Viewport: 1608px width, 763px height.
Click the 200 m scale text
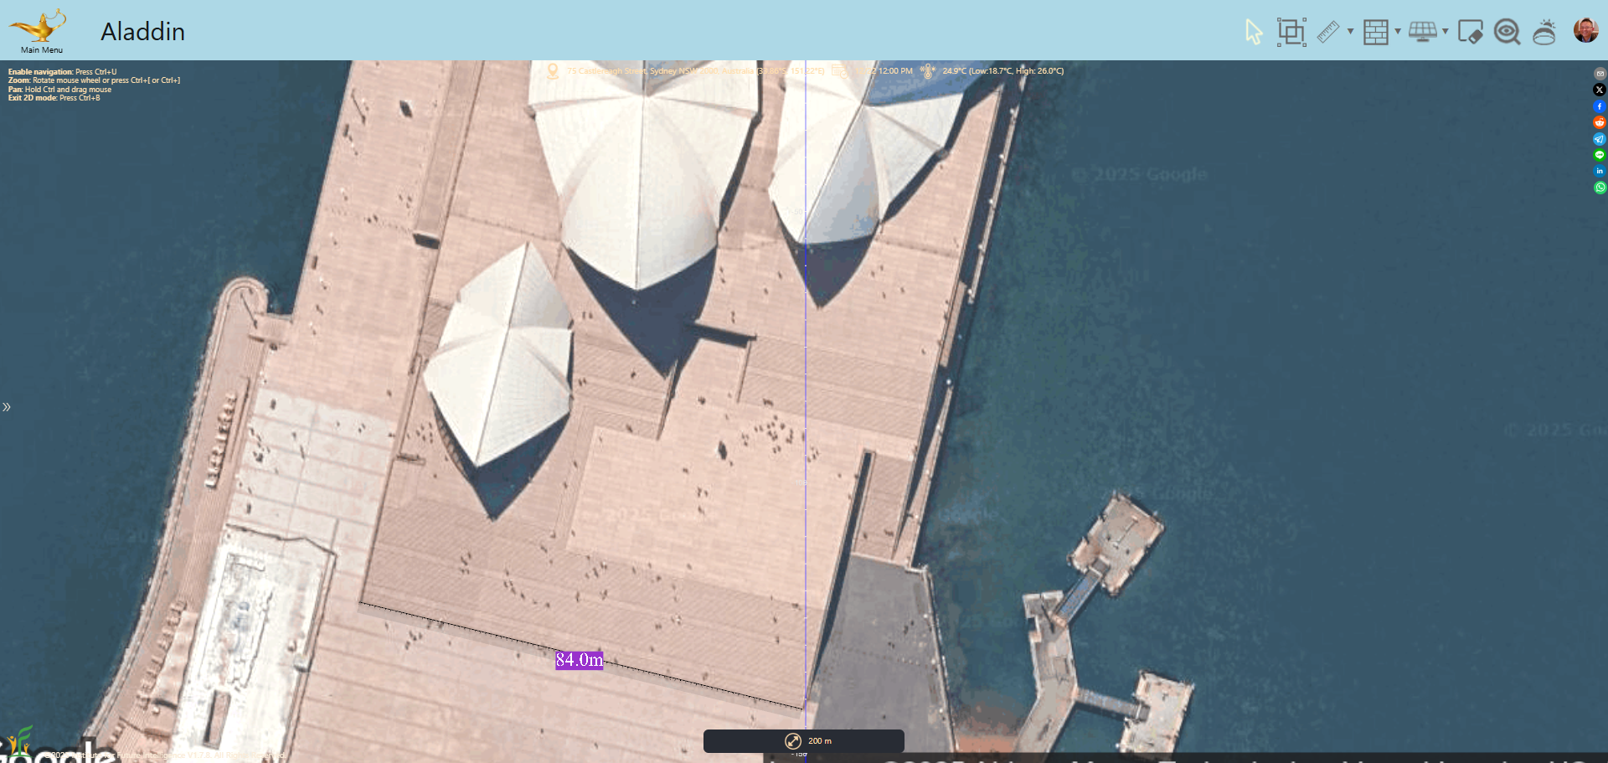pos(820,741)
